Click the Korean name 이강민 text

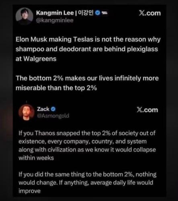86,13
